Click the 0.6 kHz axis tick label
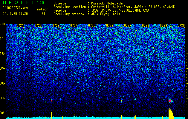Image resolution: width=188 pixels, height=119 pixels. pos(2,113)
